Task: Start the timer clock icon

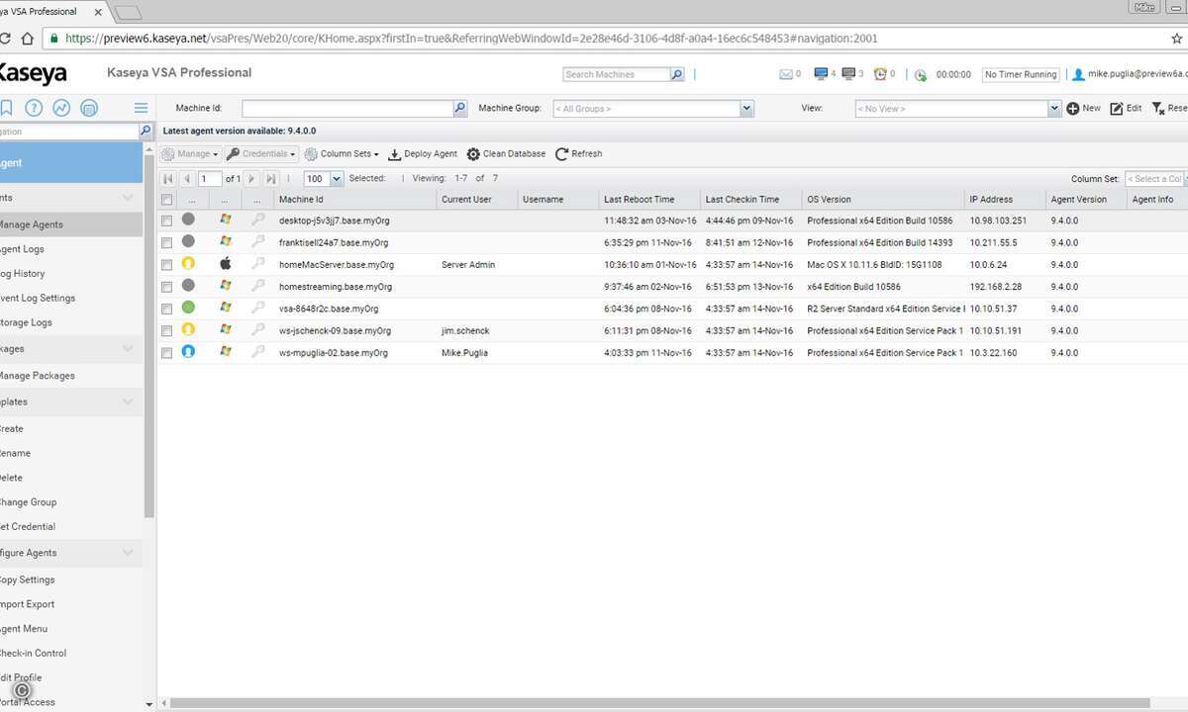Action: 921,75
